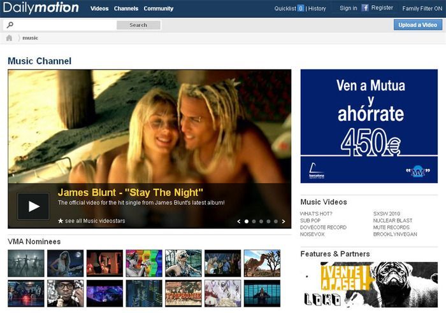Click the Search button
The width and height of the screenshot is (446, 313).
pyautogui.click(x=138, y=25)
